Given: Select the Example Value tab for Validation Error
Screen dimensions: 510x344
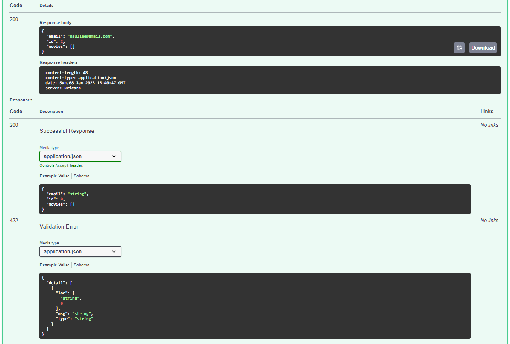Looking at the screenshot, I should tap(54, 265).
